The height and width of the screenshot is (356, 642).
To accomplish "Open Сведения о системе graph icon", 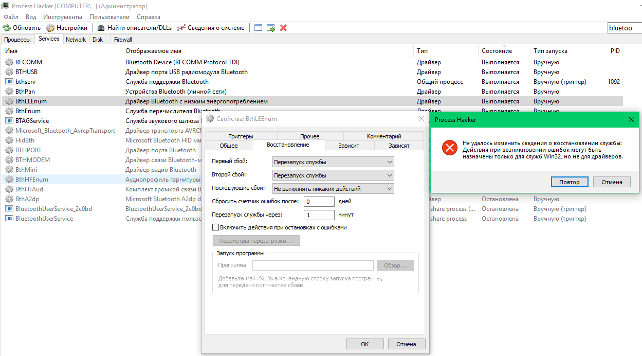I will coord(181,28).
